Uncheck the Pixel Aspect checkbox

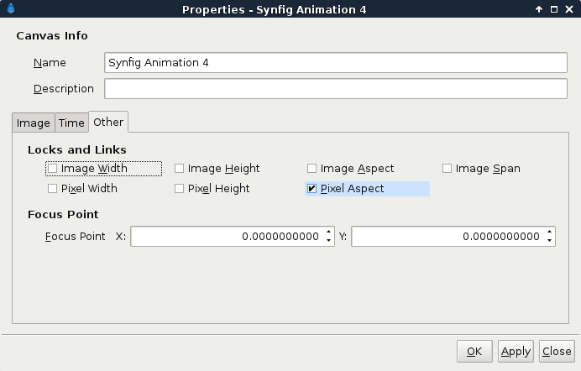click(311, 189)
